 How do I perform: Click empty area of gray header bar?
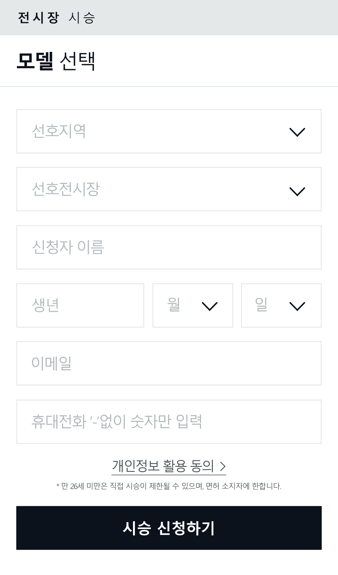[219, 18]
